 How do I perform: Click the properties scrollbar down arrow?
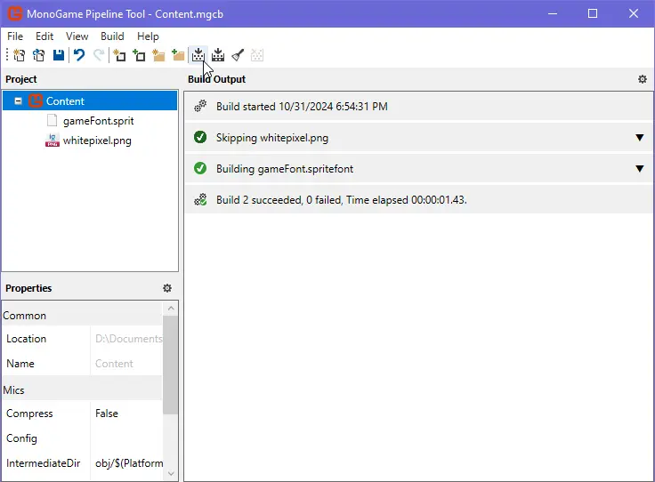tap(171, 473)
